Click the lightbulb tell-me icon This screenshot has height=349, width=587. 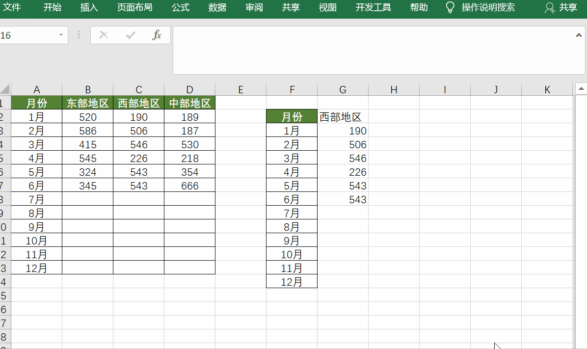pyautogui.click(x=451, y=7)
